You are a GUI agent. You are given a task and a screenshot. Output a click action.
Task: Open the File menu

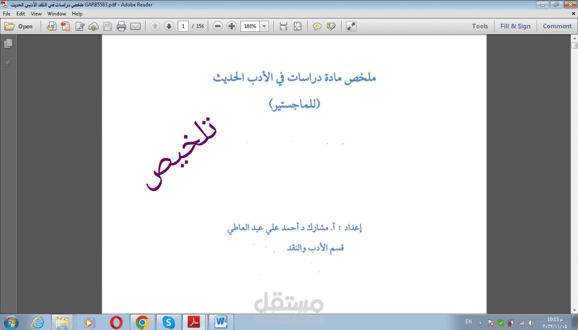pos(6,14)
